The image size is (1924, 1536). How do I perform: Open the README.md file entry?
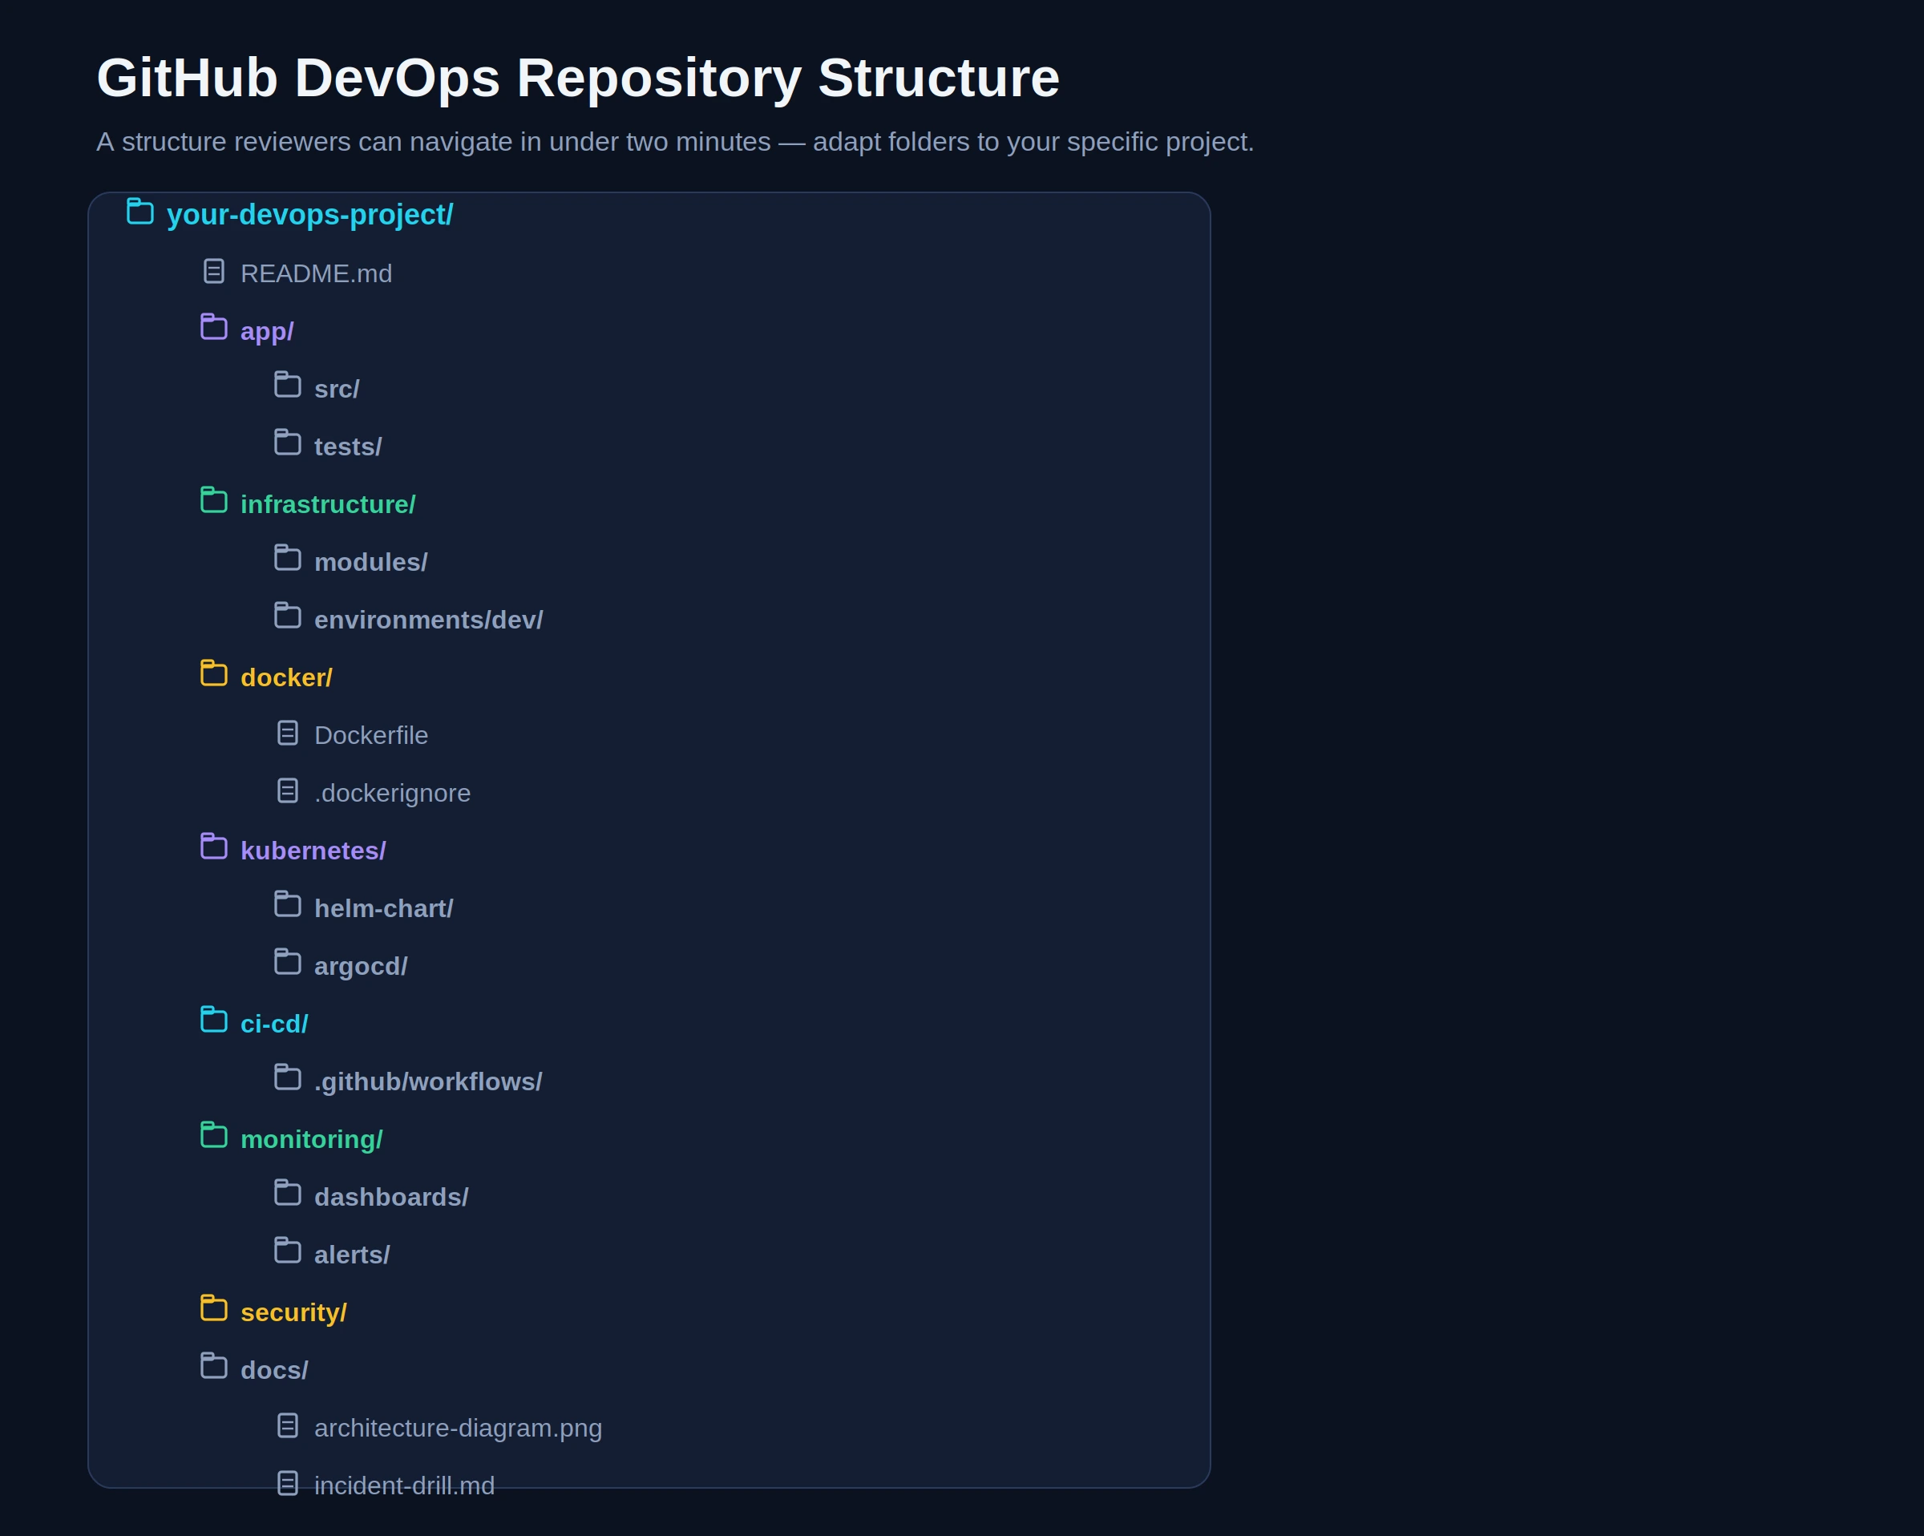[316, 273]
